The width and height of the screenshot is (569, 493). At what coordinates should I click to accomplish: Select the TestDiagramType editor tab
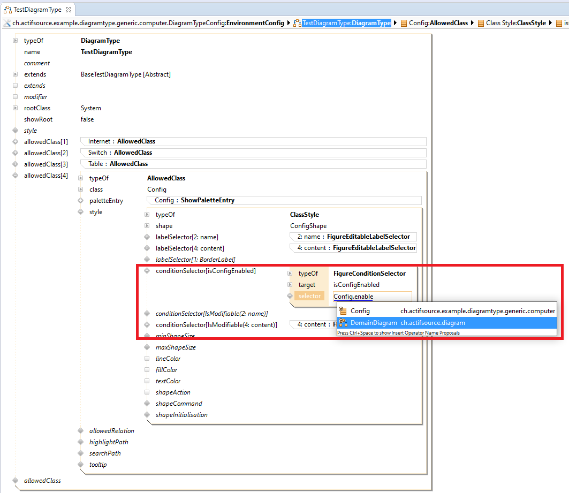coord(37,10)
